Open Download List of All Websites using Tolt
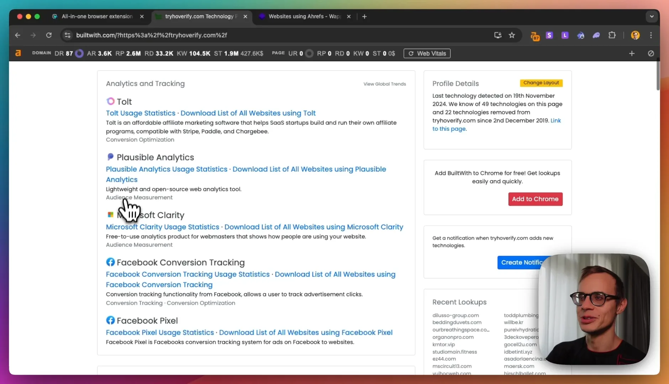 pos(248,113)
